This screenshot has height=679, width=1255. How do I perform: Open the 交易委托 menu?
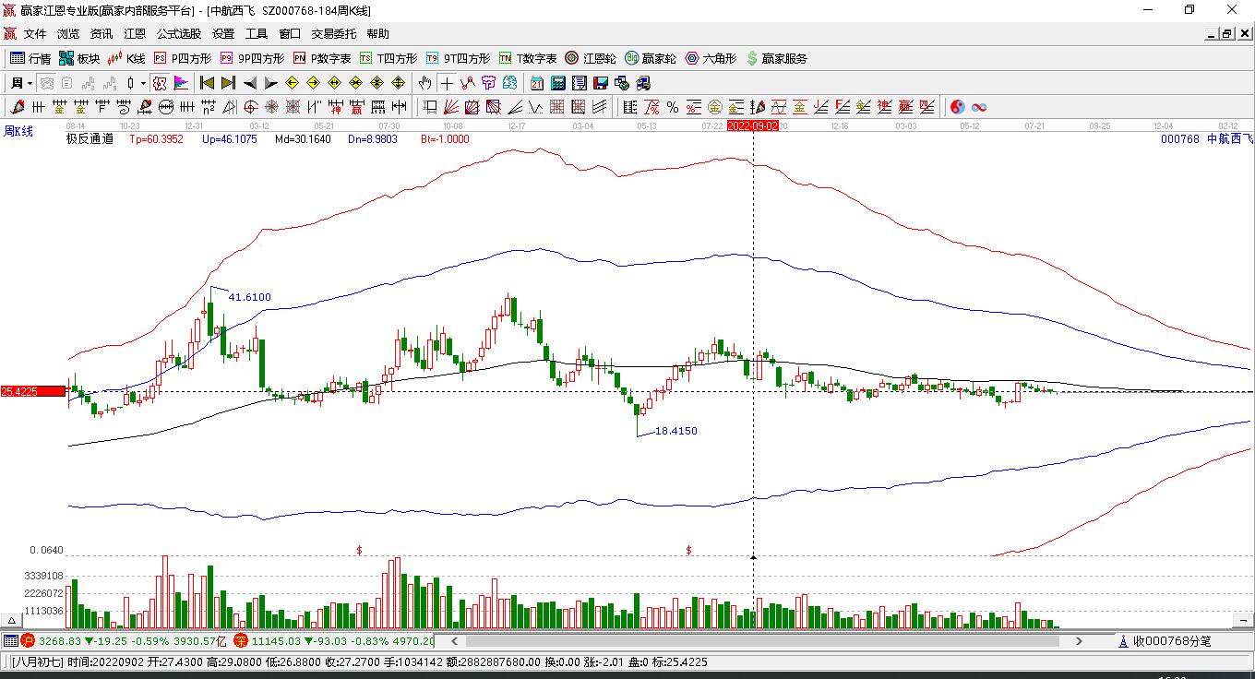point(333,34)
